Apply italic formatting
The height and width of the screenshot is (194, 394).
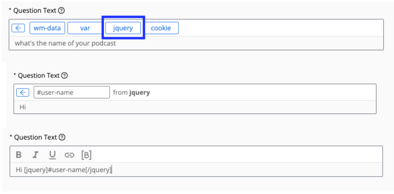(x=35, y=155)
